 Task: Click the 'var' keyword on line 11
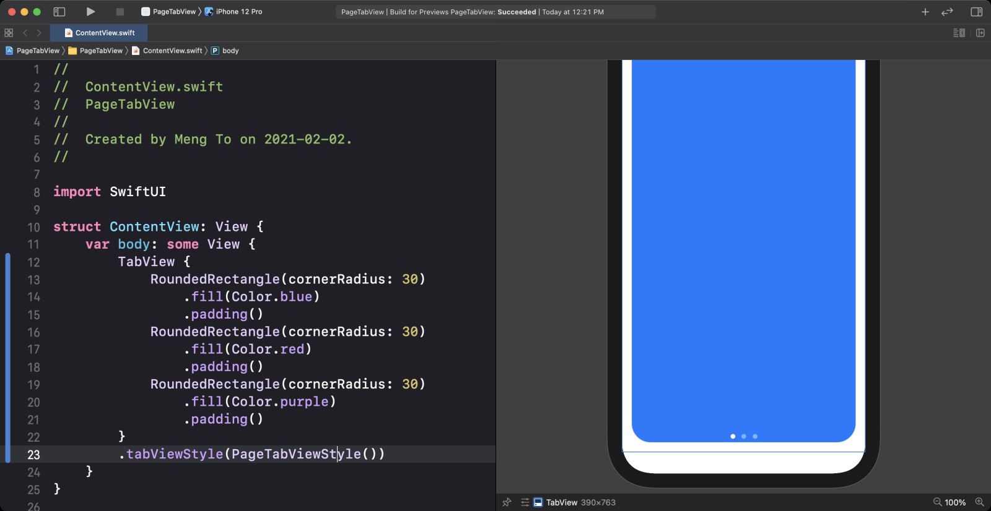(x=97, y=244)
